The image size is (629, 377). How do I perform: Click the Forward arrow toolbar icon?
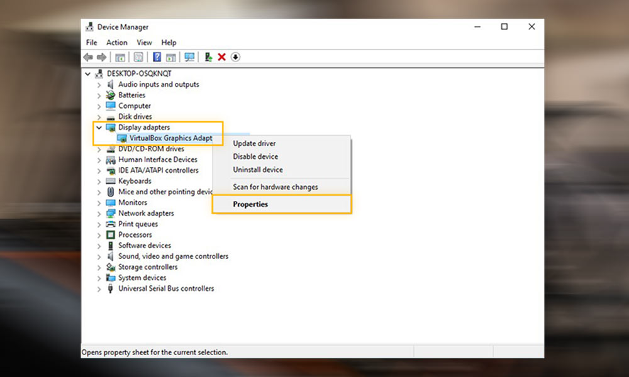pyautogui.click(x=102, y=57)
